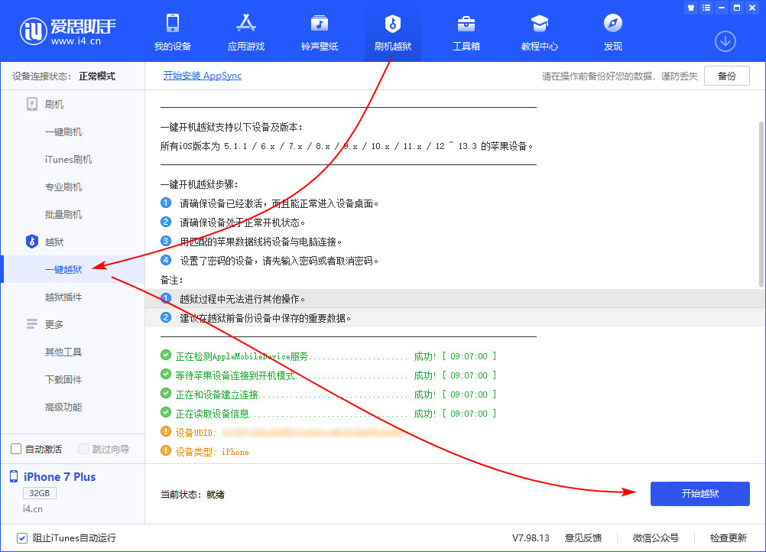Open 铃声壁纸 music icon

pyautogui.click(x=320, y=24)
